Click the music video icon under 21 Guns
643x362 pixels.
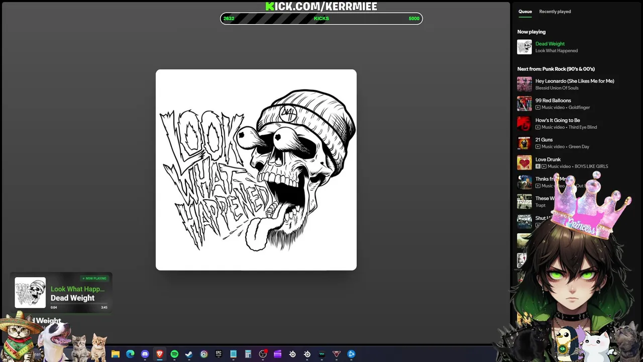tap(538, 147)
